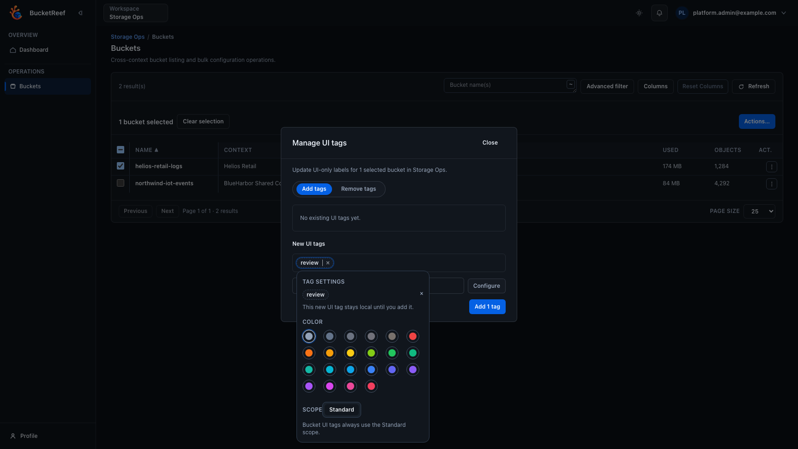Pick the magenta color swatch
The width and height of the screenshot is (798, 449).
click(x=330, y=386)
